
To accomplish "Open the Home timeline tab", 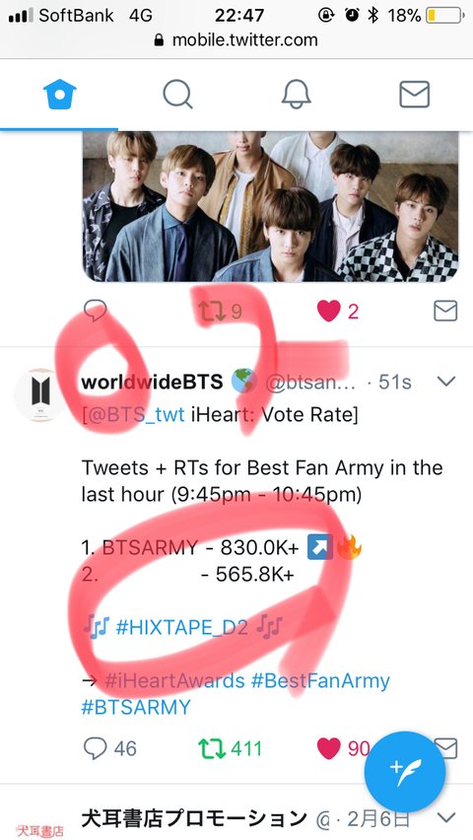I will (x=59, y=95).
